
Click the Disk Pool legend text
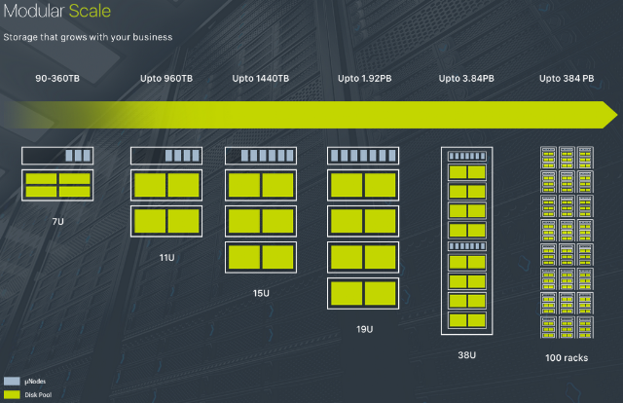[x=38, y=394]
